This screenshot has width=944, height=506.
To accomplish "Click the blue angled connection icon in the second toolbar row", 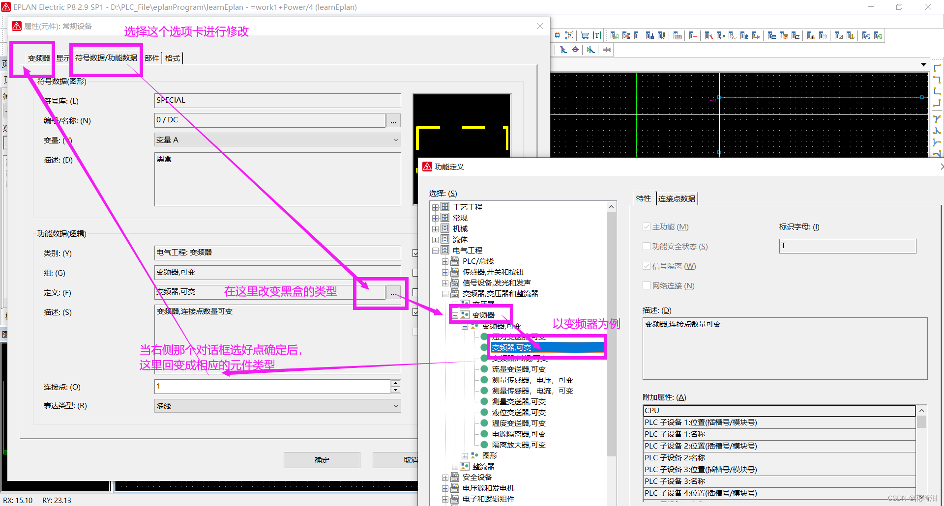I will [563, 50].
